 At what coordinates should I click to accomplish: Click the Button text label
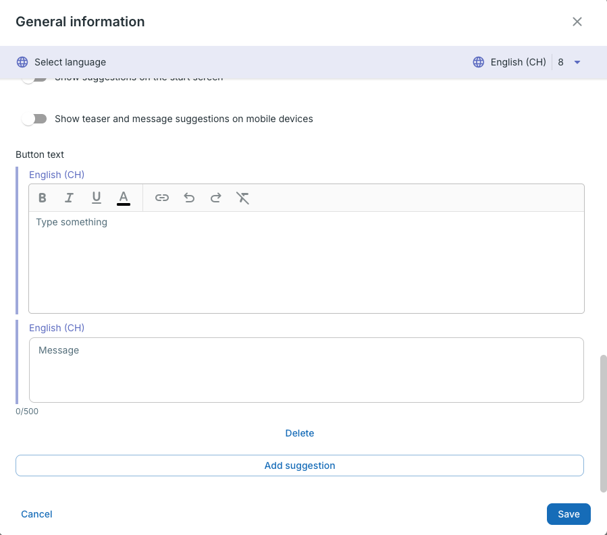(x=40, y=154)
